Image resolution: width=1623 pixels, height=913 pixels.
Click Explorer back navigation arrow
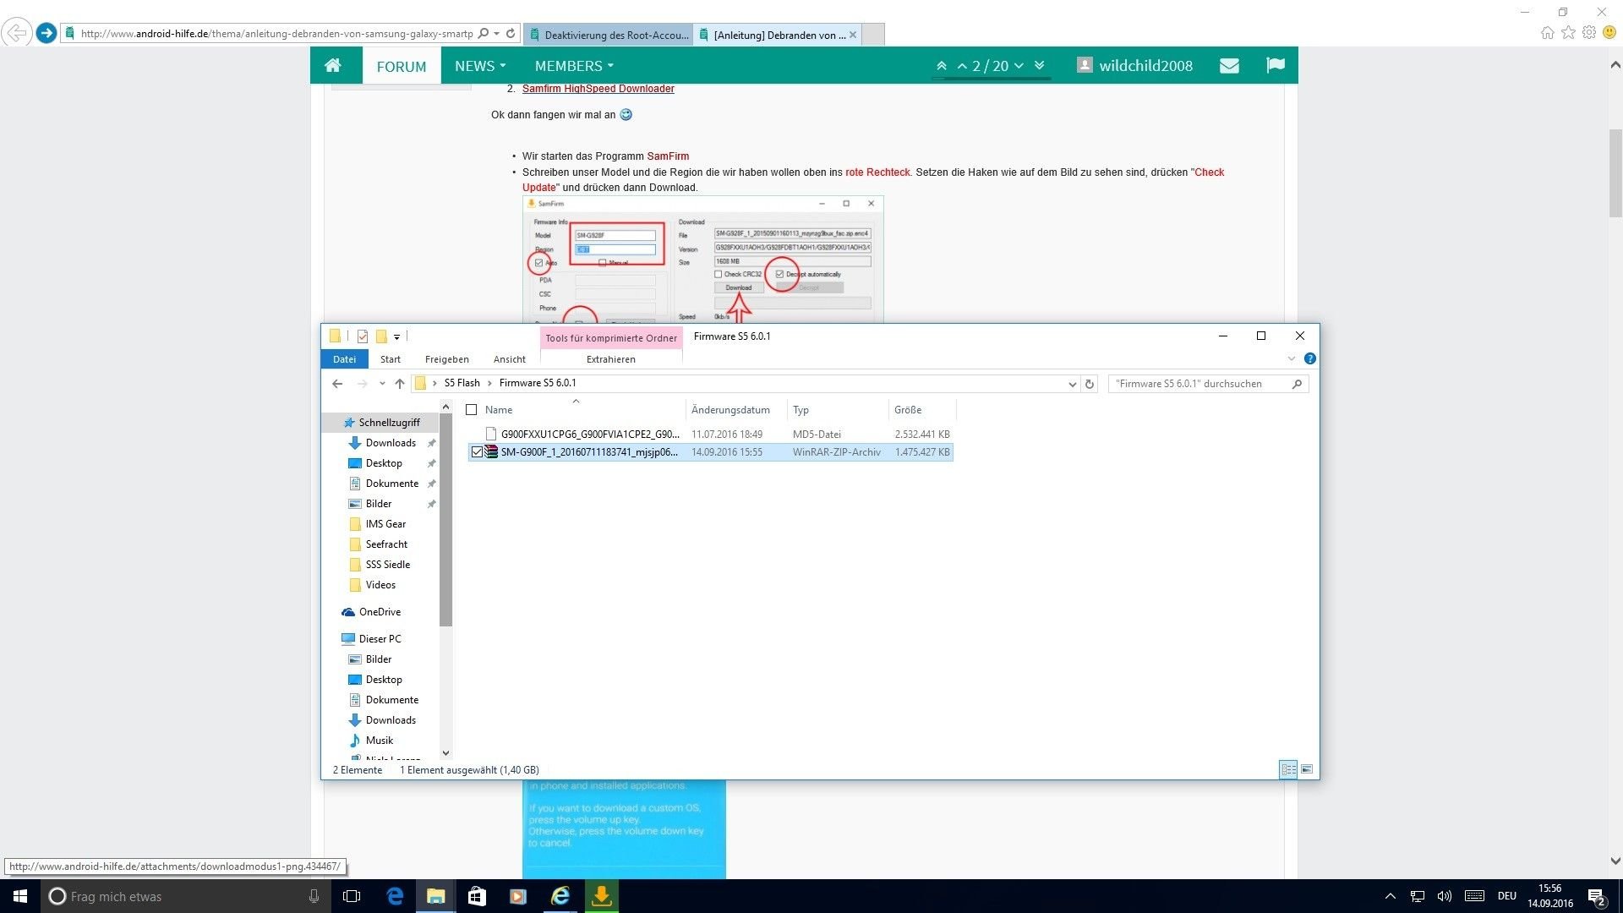(x=337, y=384)
